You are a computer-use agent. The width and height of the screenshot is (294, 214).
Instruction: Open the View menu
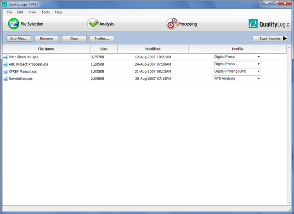(32, 12)
